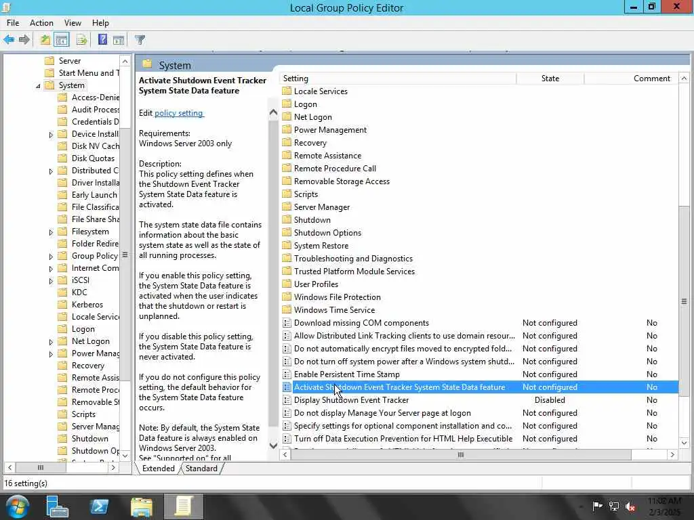Viewport: 694px width, 520px height.
Task: Click the Kerberos folder icon in tree
Action: pyautogui.click(x=63, y=304)
